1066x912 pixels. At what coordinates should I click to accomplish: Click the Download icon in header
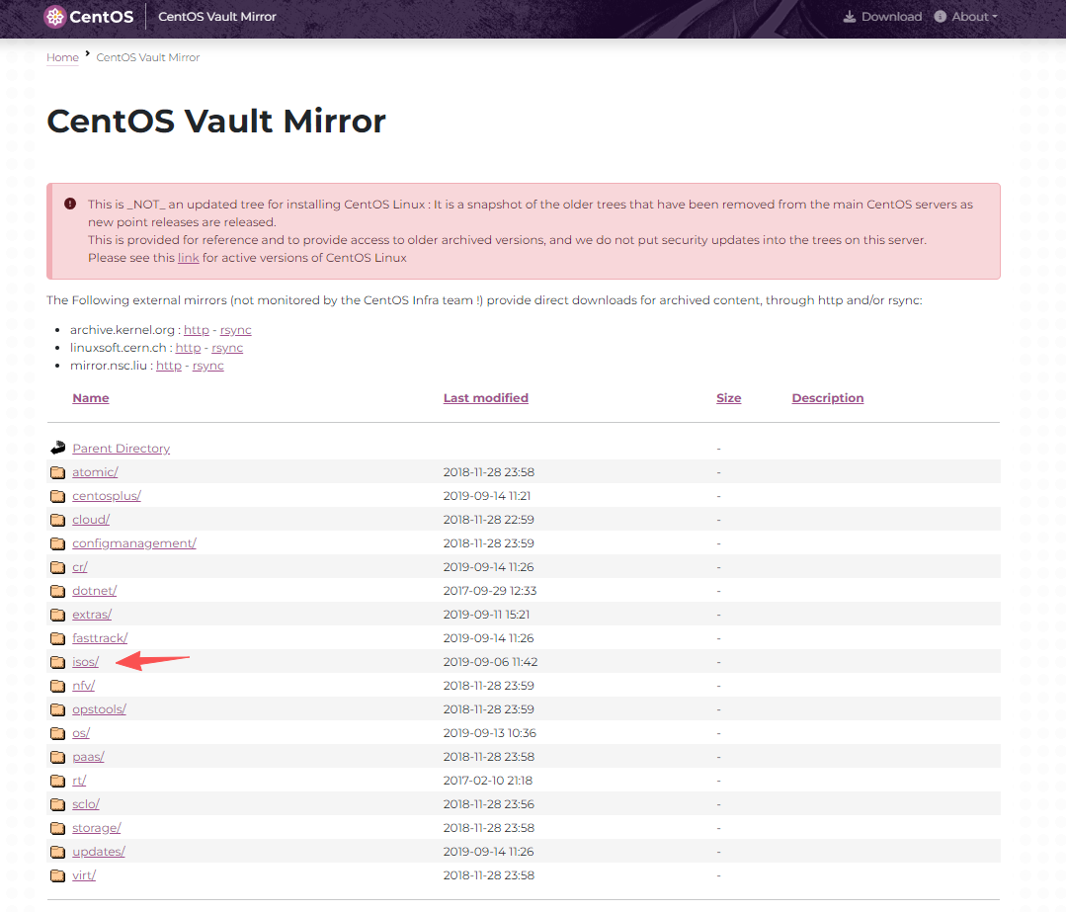pyautogui.click(x=849, y=17)
